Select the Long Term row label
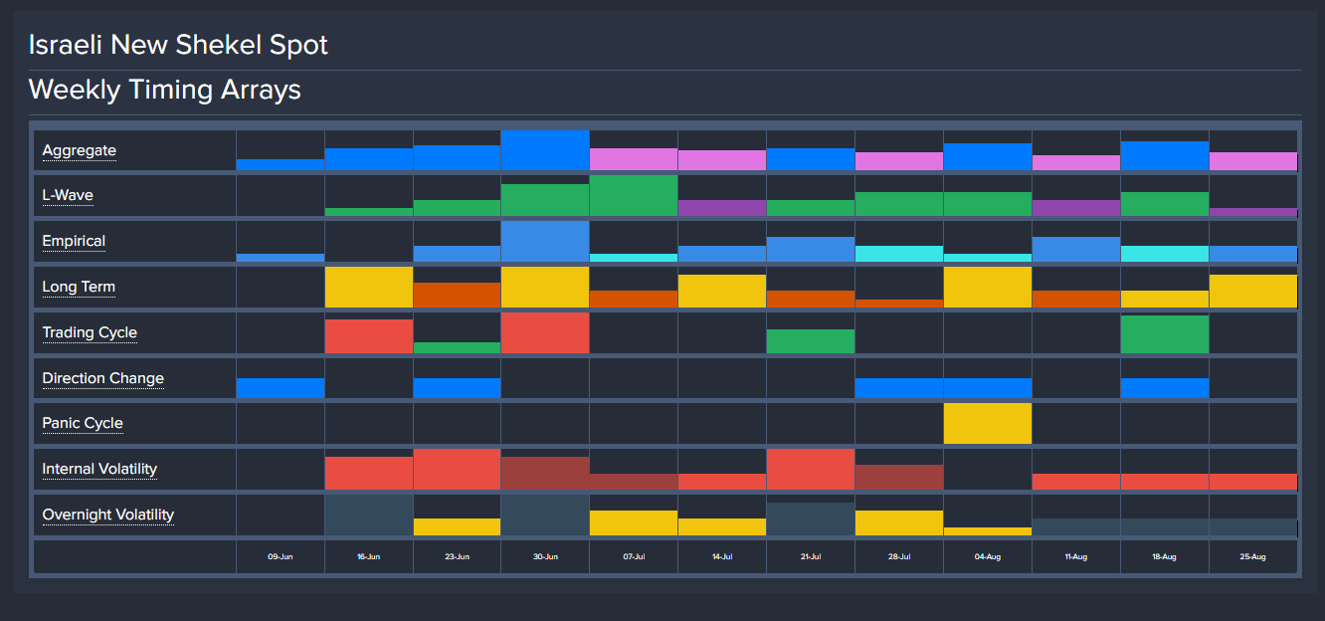This screenshot has height=621, width=1325. [79, 288]
